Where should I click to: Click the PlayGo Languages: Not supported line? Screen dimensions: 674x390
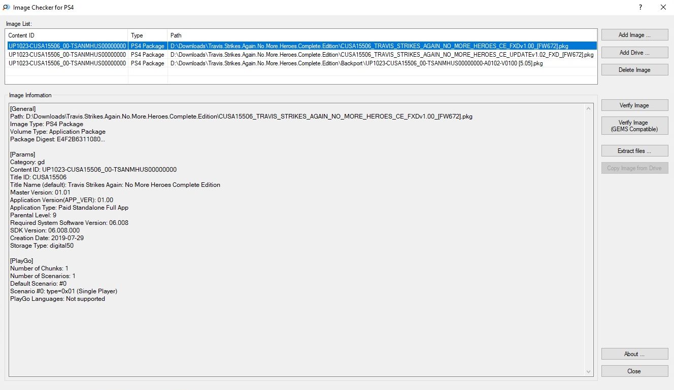(57, 299)
